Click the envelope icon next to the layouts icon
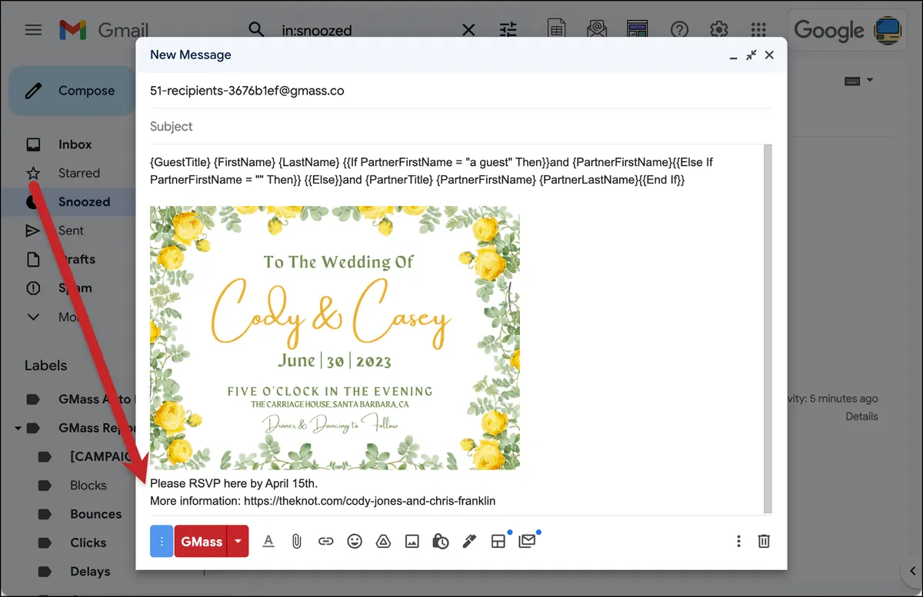923x597 pixels. [x=527, y=542]
